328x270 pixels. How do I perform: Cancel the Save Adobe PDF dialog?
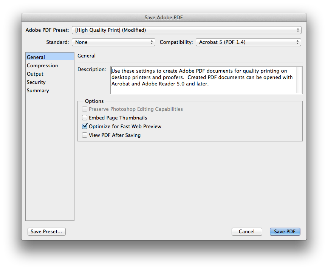(x=246, y=231)
